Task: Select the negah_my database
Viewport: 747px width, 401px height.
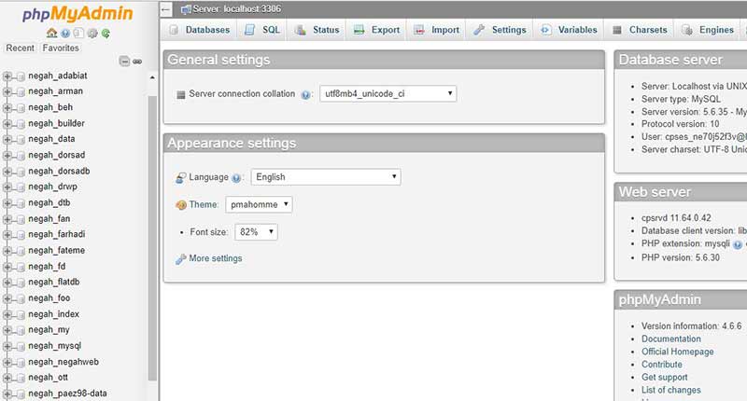Action: coord(49,329)
